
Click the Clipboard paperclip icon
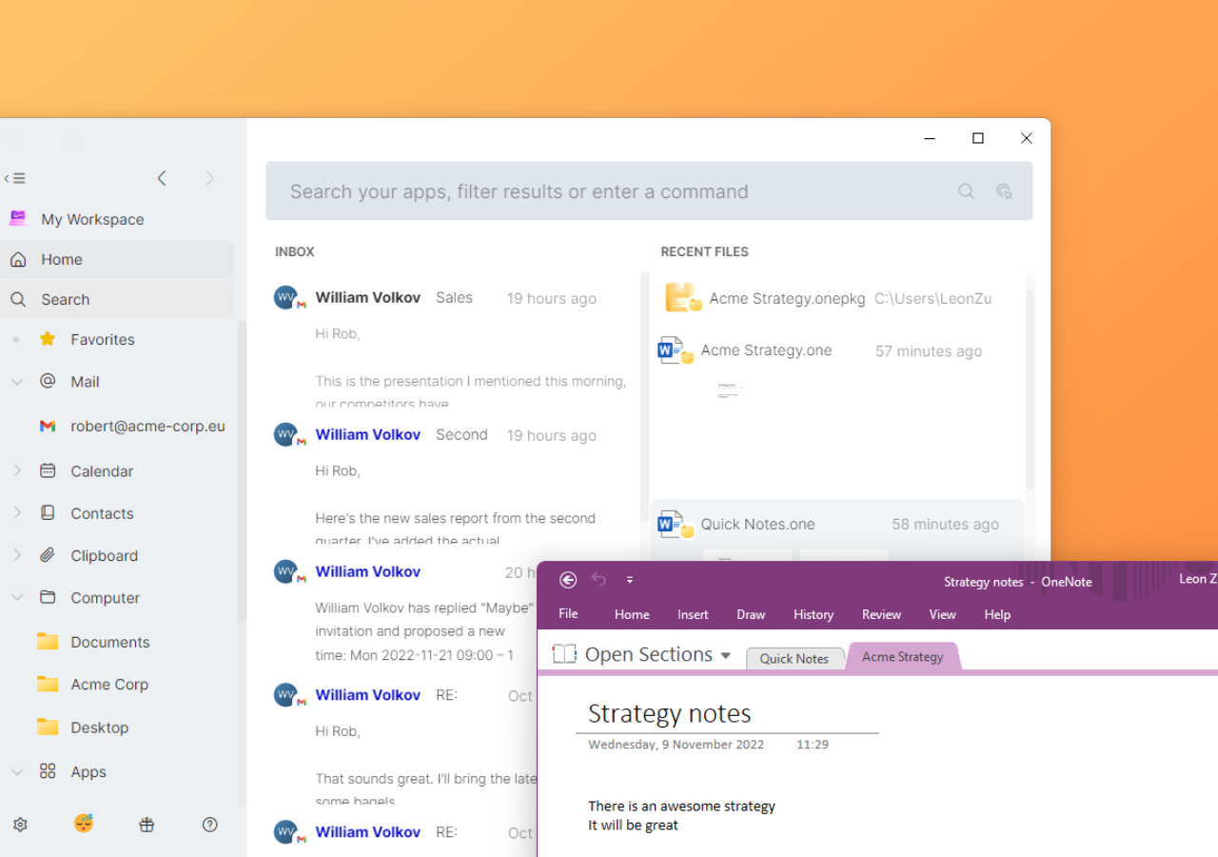pyautogui.click(x=48, y=555)
